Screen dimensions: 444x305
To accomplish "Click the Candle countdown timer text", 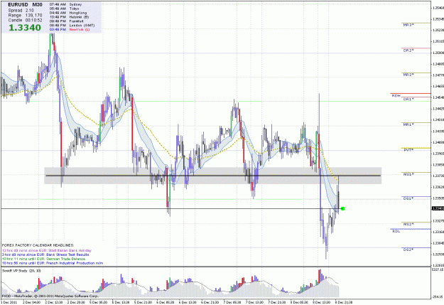I will (25, 21).
